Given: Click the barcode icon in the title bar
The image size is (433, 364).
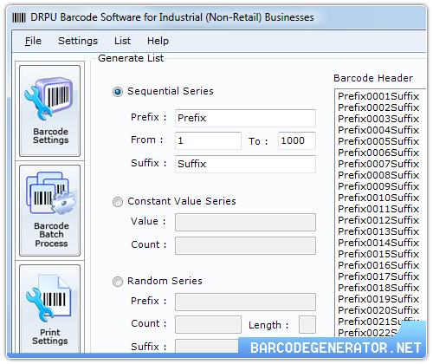Looking at the screenshot, I should pyautogui.click(x=19, y=18).
